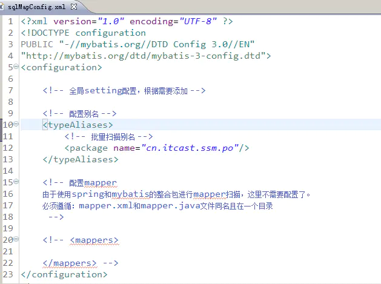Click the change marker beside line 10

tap(1, 130)
